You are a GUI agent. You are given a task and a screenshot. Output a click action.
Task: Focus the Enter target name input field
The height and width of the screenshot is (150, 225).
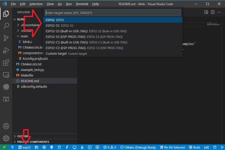coord(112,13)
